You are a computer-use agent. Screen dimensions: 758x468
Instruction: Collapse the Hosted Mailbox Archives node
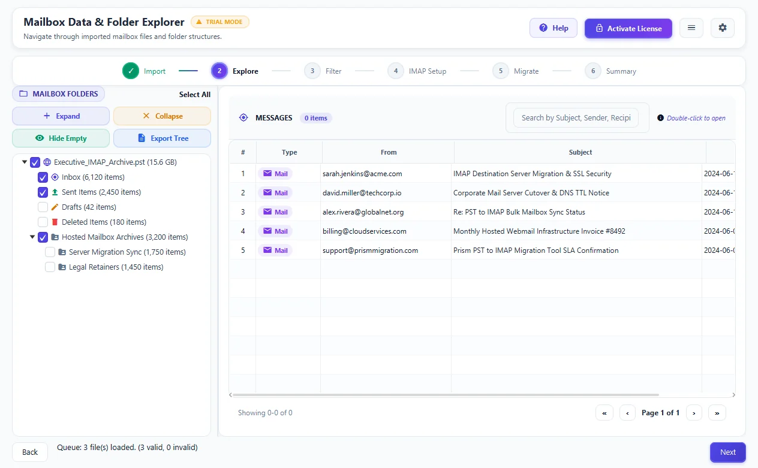point(32,237)
